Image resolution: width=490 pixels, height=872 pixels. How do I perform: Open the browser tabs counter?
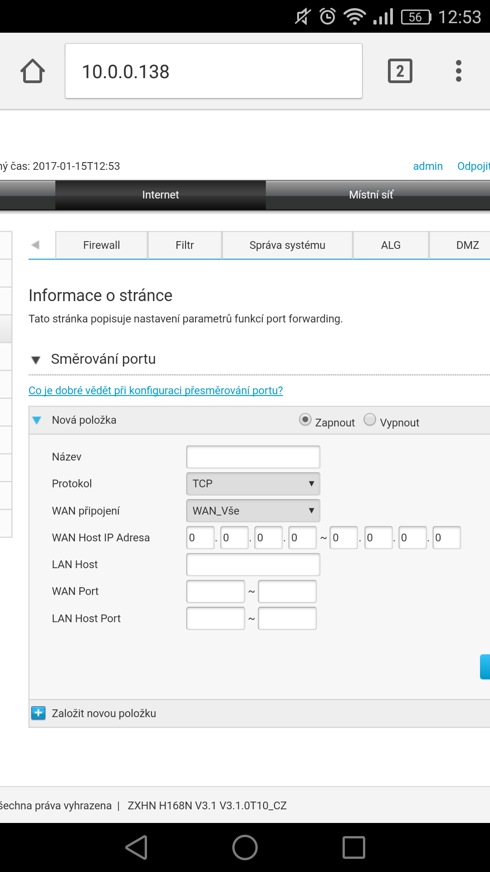(400, 71)
